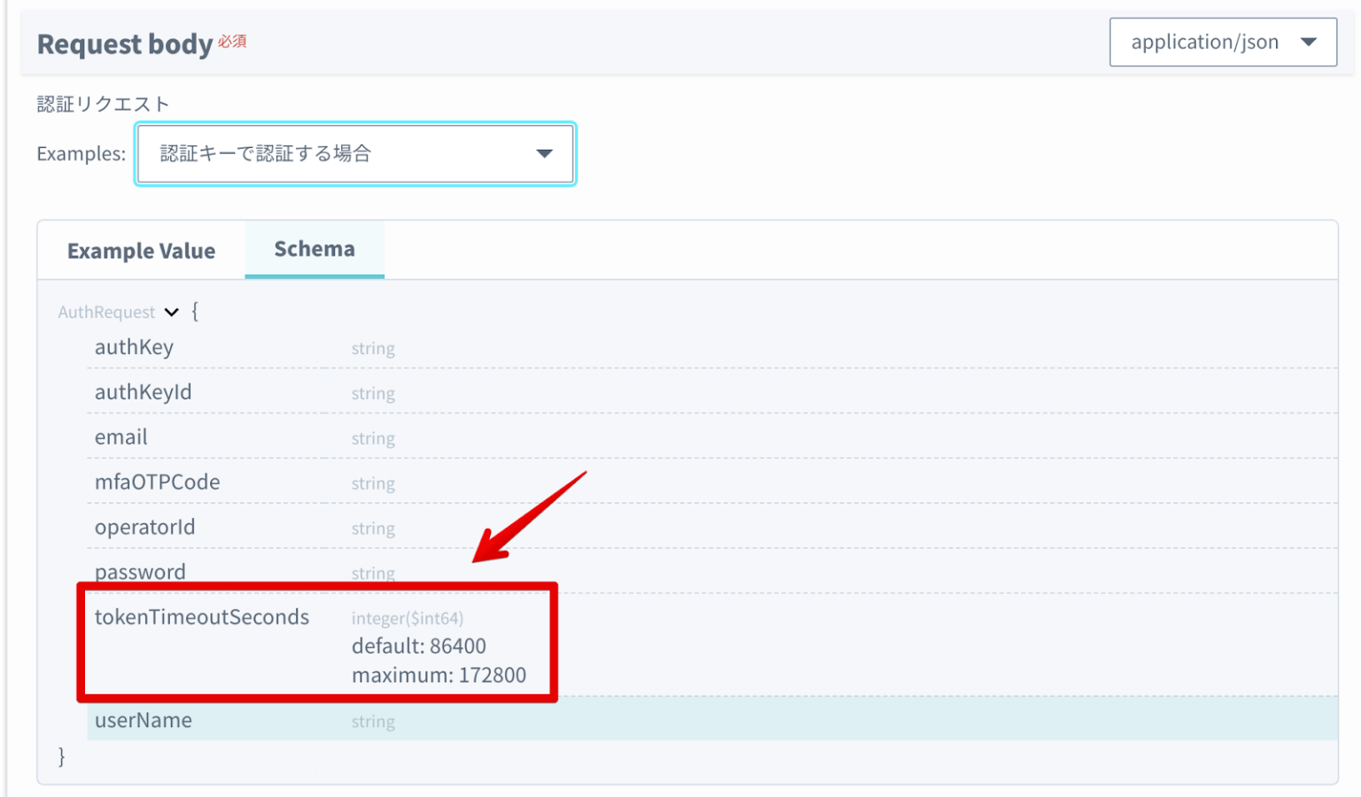The width and height of the screenshot is (1361, 797).
Task: Switch to the Example Value tab
Action: click(141, 251)
